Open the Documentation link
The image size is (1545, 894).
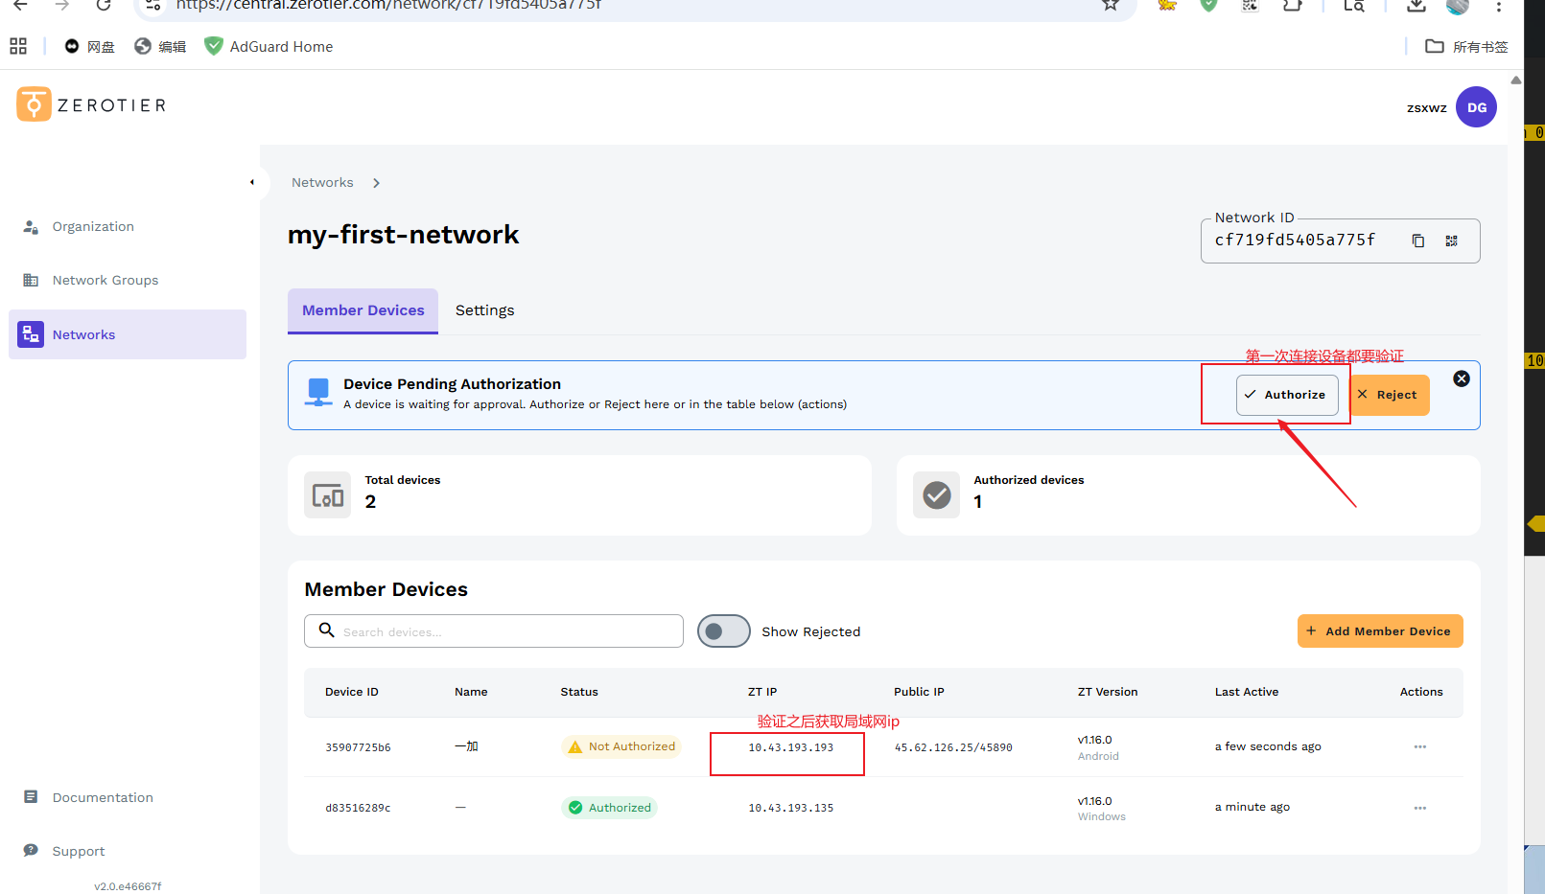(x=103, y=797)
